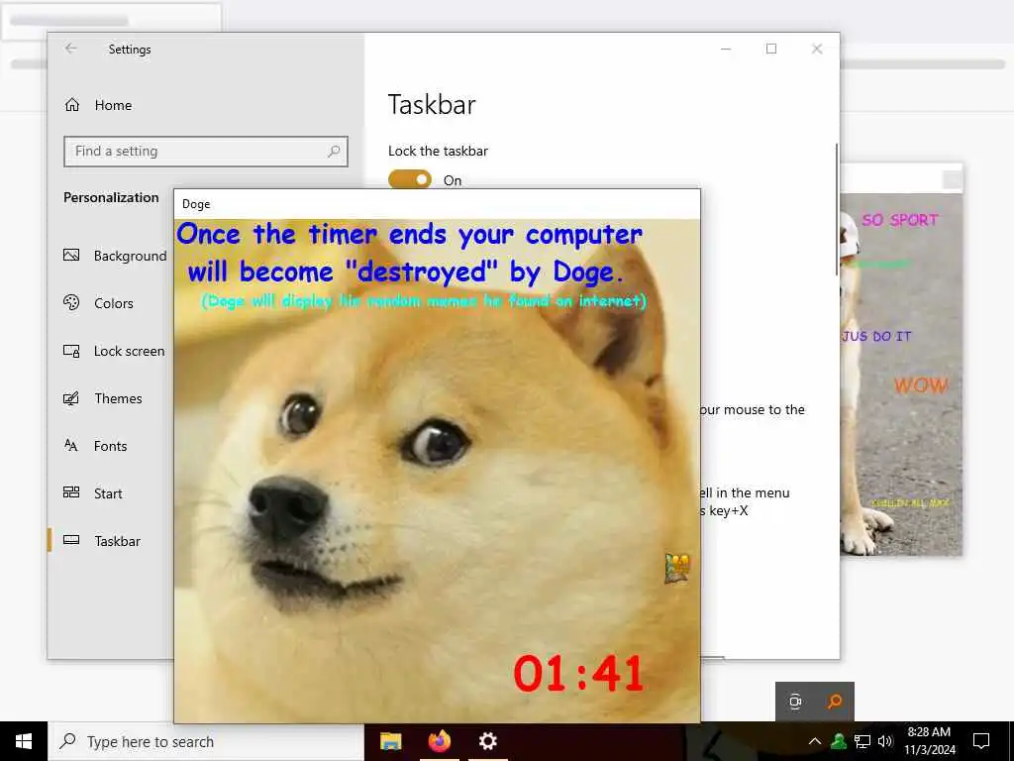Minimize the Settings window

(x=726, y=49)
